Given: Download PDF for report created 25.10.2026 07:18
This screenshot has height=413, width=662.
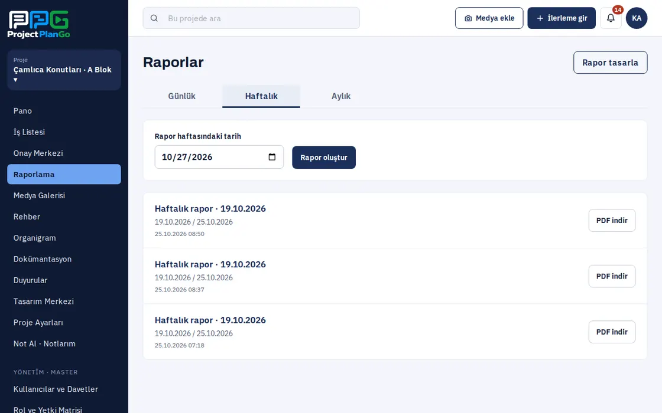Looking at the screenshot, I should click(612, 332).
